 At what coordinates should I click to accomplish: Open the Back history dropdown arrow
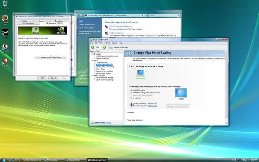(x=101, y=47)
